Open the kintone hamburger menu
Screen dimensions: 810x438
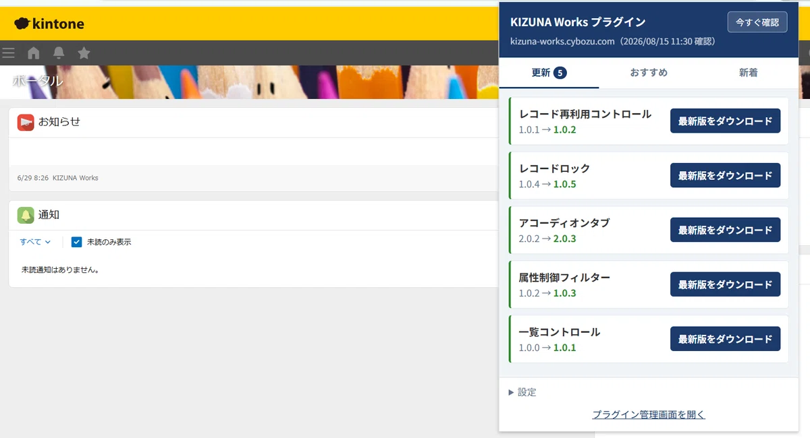click(x=8, y=53)
